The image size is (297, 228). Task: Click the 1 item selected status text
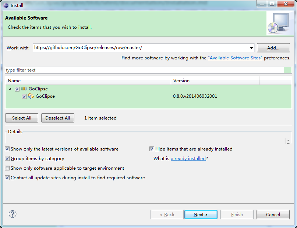click(100, 118)
